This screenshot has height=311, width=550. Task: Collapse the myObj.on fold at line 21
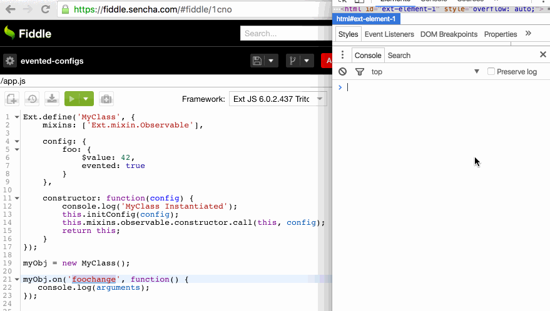(x=17, y=280)
